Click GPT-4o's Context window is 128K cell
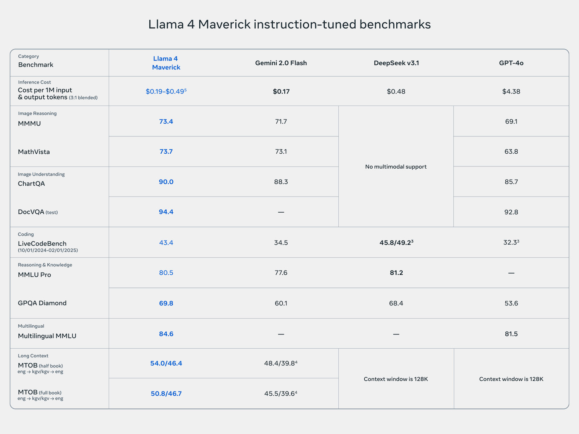This screenshot has width=579, height=434. [x=511, y=379]
